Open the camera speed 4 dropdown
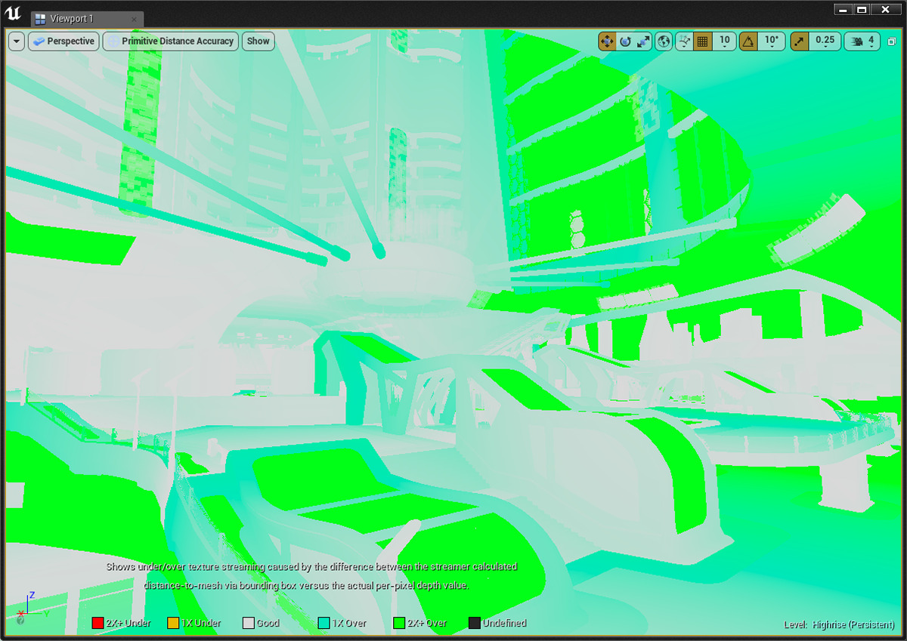This screenshot has width=907, height=641. point(862,42)
